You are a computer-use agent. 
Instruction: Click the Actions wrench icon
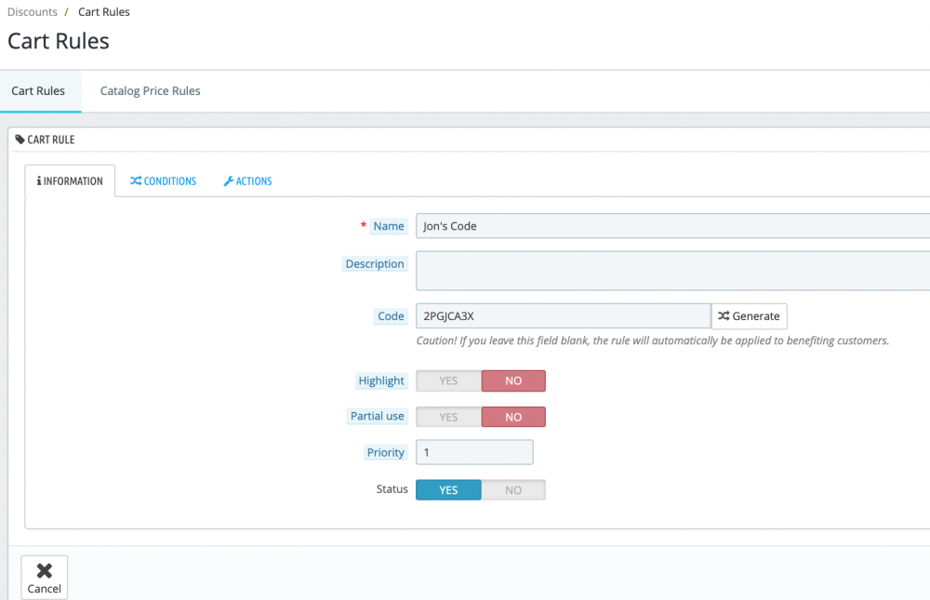tap(229, 181)
